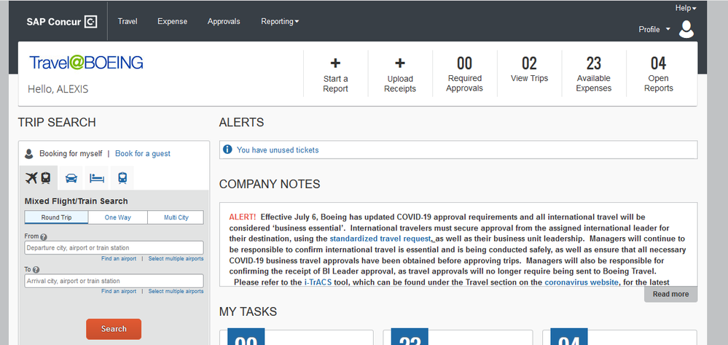Click the Hello, ALEXIS greeting text
Viewport: 728px width, 345px height.
58,89
